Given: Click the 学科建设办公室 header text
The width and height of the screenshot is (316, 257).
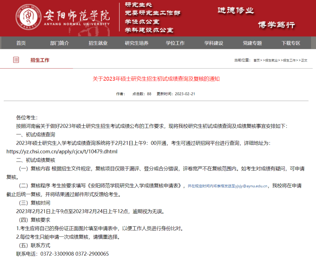Looking at the screenshot, I should (x=149, y=30).
